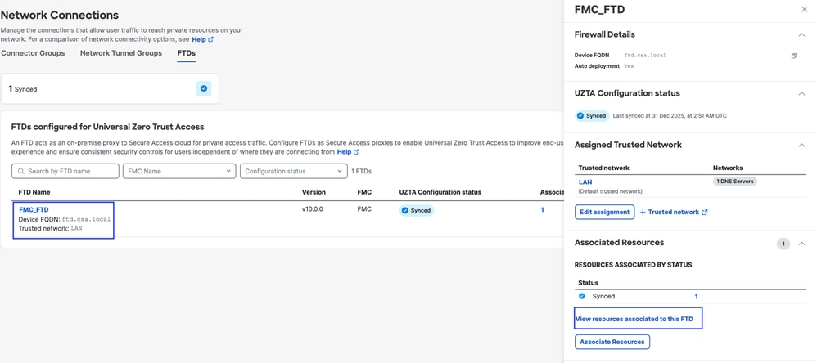The image size is (817, 363).
Task: Click the FMC cell in the FMC_FTD row
Action: pos(364,210)
